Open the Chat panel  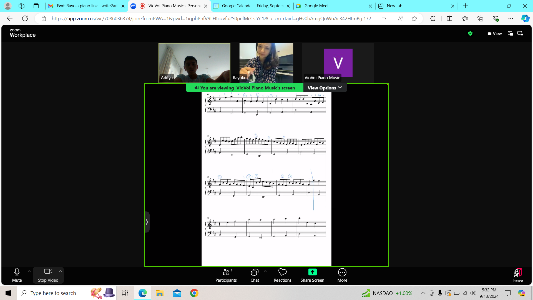click(x=255, y=275)
